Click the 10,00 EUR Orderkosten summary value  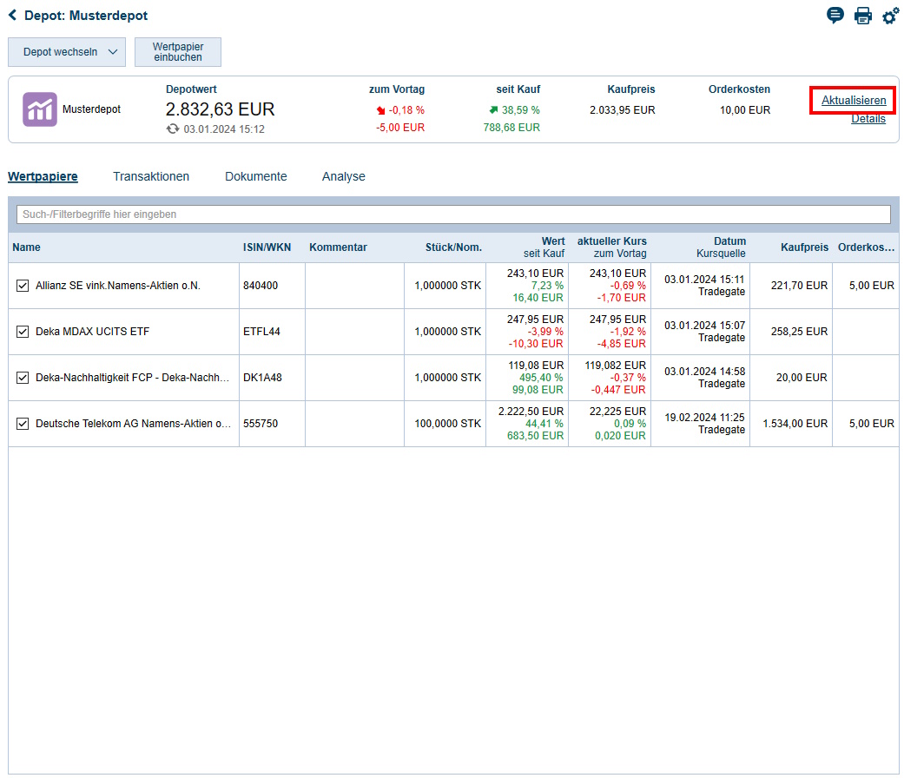[745, 110]
